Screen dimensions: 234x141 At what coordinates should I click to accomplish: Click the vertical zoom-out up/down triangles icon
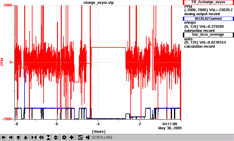coord(56,137)
